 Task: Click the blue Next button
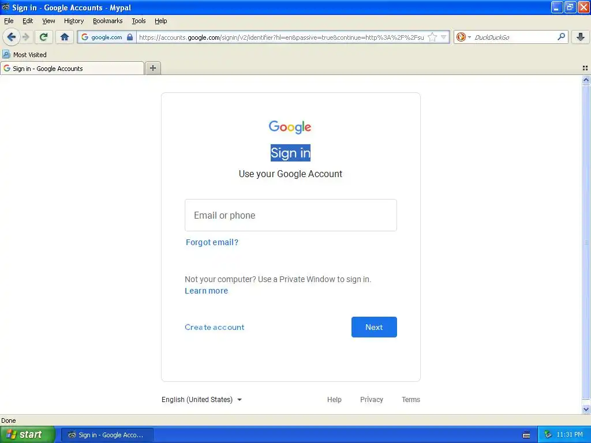[374, 327]
